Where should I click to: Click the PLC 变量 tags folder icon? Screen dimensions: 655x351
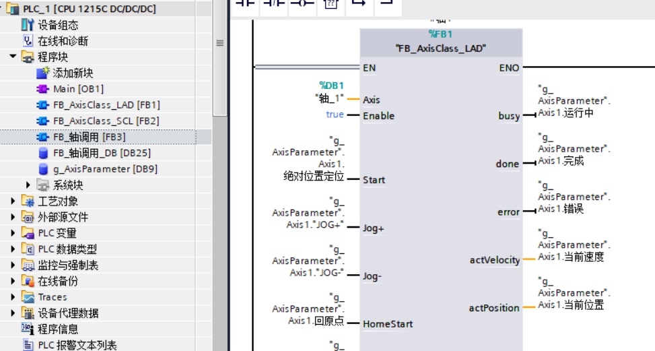click(28, 232)
